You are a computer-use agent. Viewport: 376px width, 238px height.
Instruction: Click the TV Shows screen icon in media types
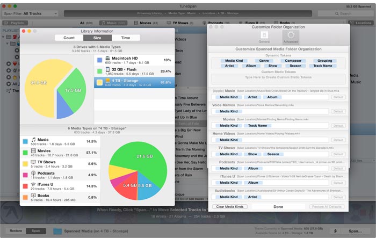pos(33,162)
